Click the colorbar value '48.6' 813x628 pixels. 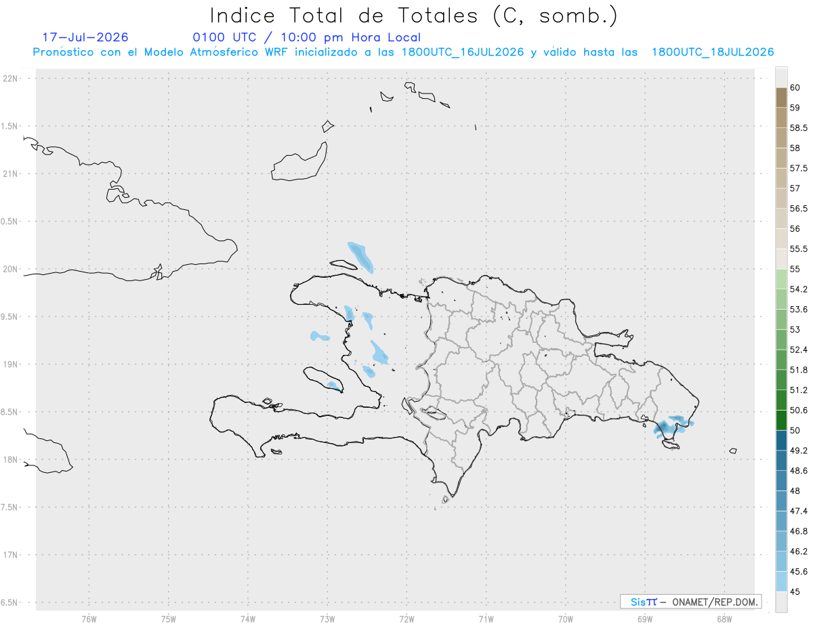tap(799, 470)
